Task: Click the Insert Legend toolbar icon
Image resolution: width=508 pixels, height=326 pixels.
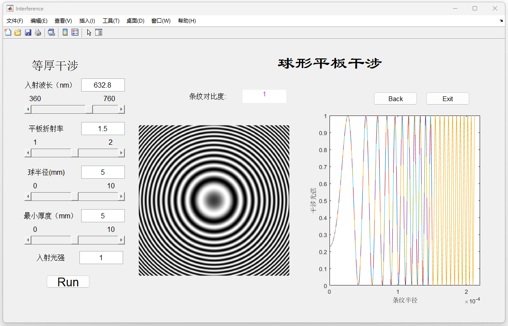Action: pyautogui.click(x=75, y=32)
